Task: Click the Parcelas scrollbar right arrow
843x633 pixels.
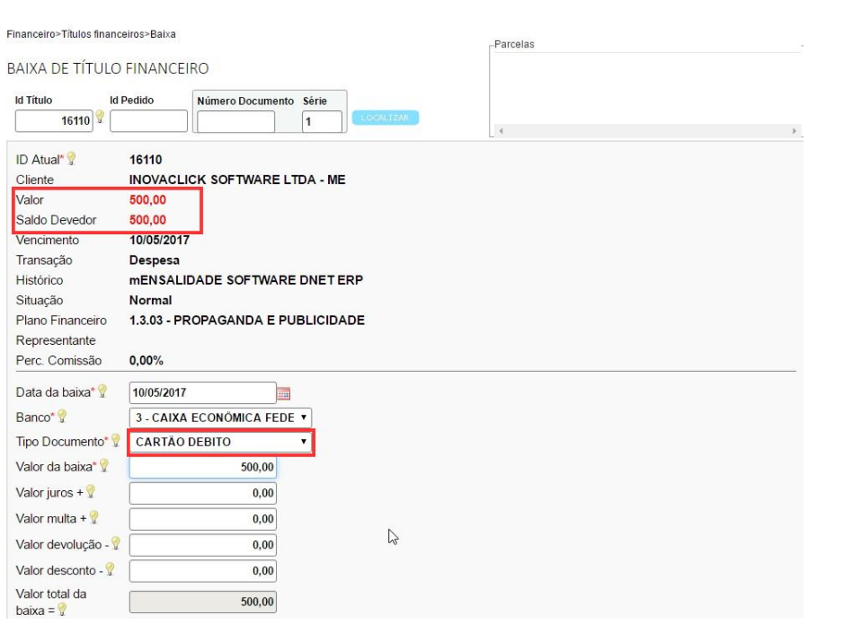Action: pyautogui.click(x=794, y=131)
